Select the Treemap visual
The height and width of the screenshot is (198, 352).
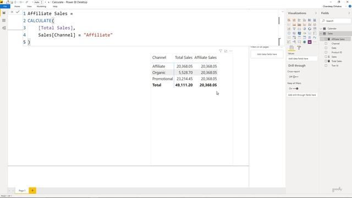(315, 29)
